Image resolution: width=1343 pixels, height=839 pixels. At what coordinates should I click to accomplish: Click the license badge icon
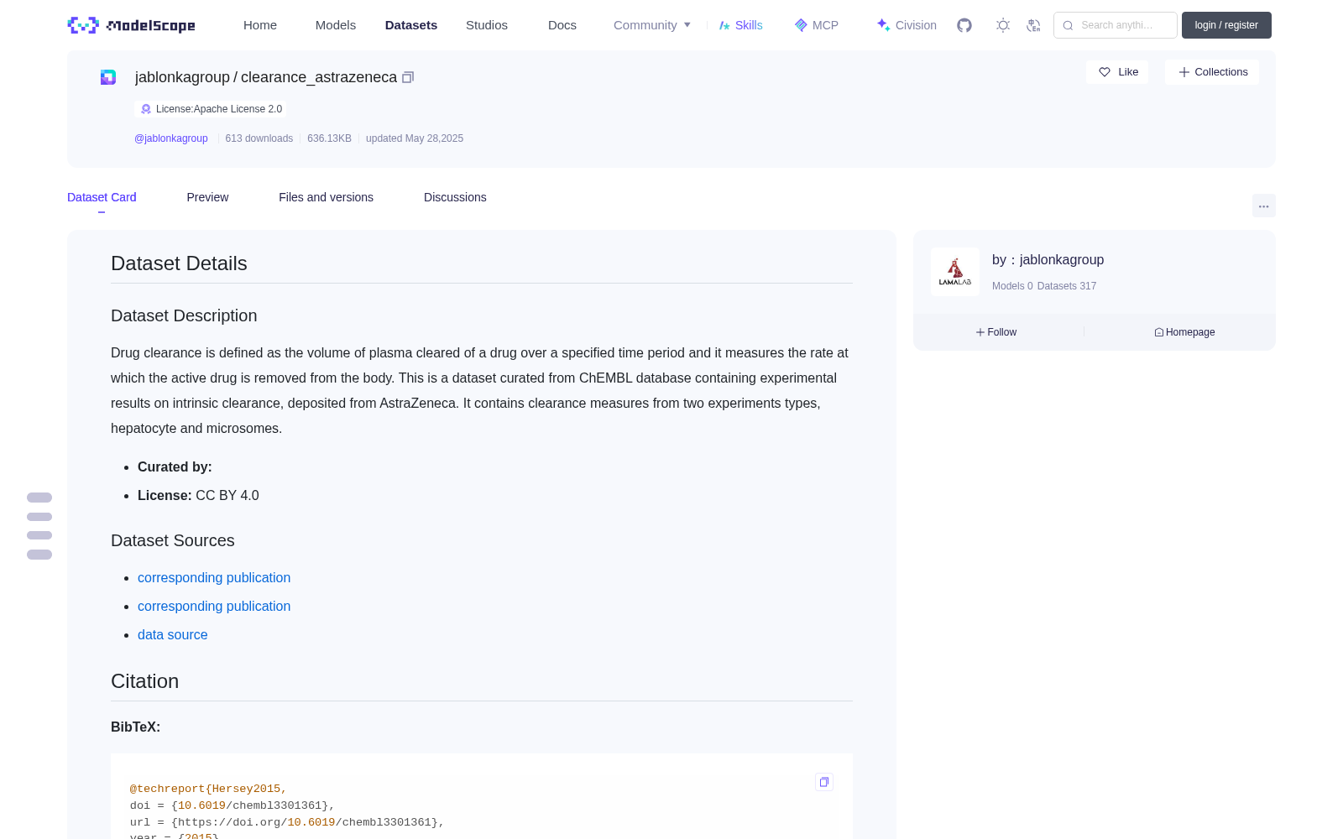pyautogui.click(x=146, y=109)
